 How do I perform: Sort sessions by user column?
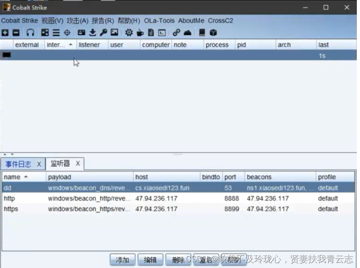[x=124, y=45]
